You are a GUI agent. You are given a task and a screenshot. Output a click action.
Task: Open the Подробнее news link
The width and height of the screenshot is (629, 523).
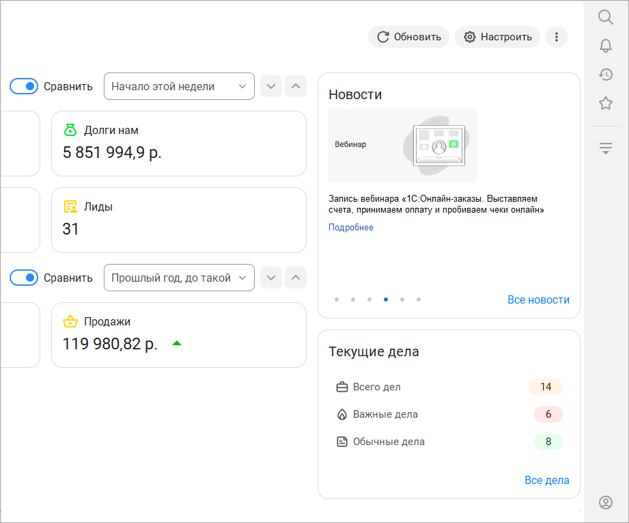point(350,228)
